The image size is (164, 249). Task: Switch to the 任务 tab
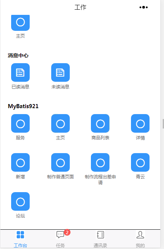click(x=60, y=239)
